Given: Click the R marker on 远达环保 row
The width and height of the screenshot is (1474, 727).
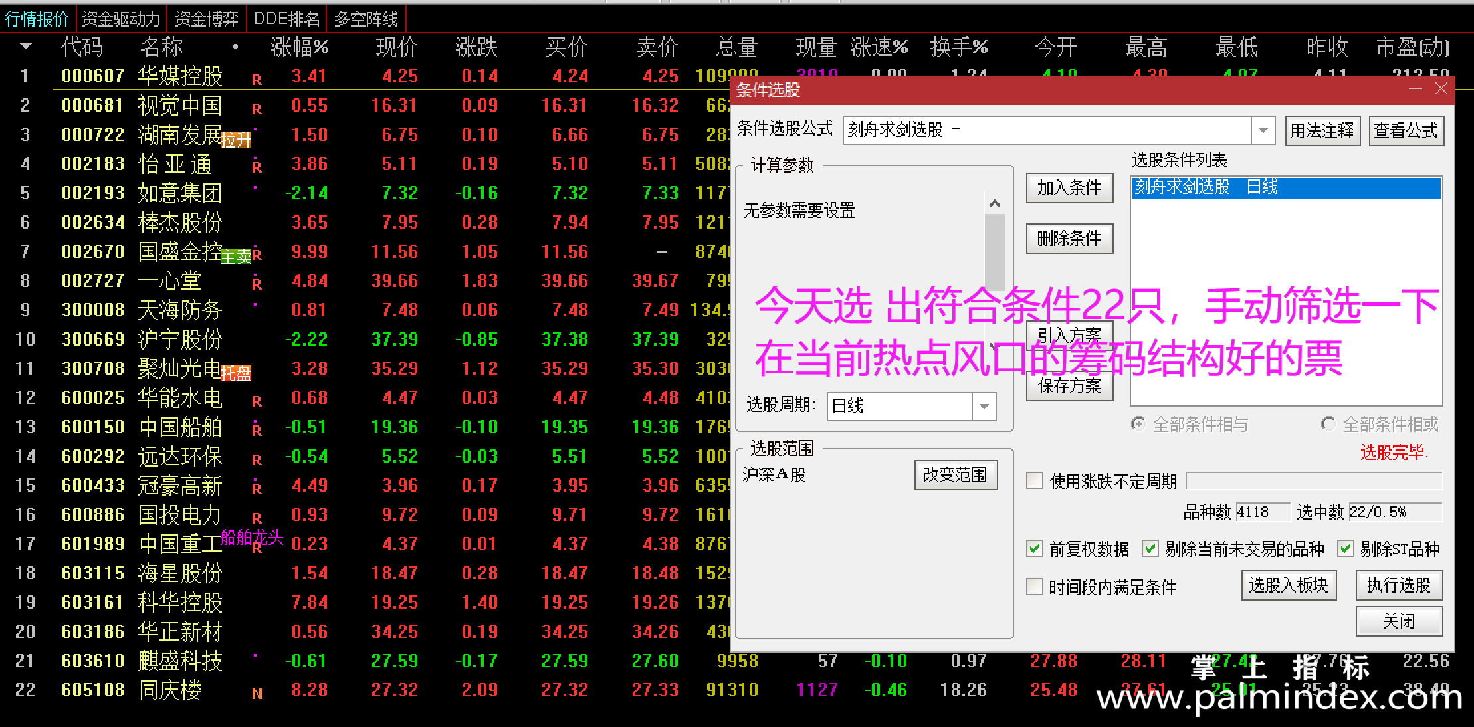Looking at the screenshot, I should [257, 460].
